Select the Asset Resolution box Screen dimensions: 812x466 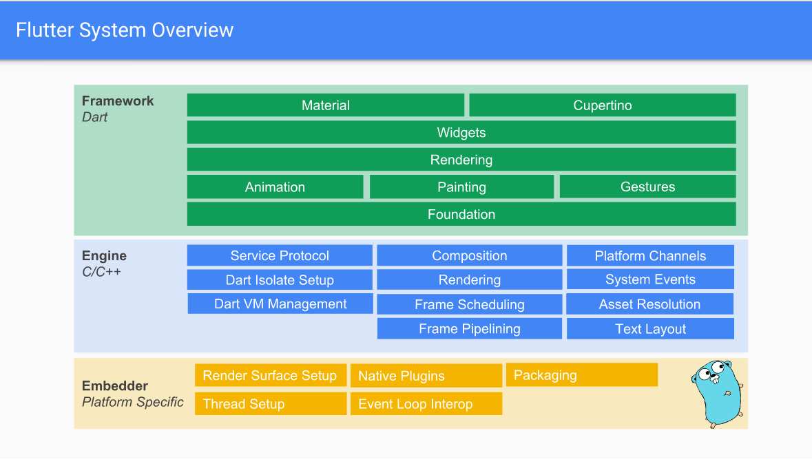pyautogui.click(x=650, y=304)
